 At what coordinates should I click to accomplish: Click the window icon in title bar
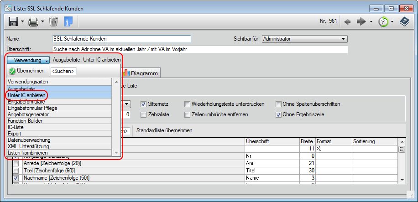click(8, 8)
